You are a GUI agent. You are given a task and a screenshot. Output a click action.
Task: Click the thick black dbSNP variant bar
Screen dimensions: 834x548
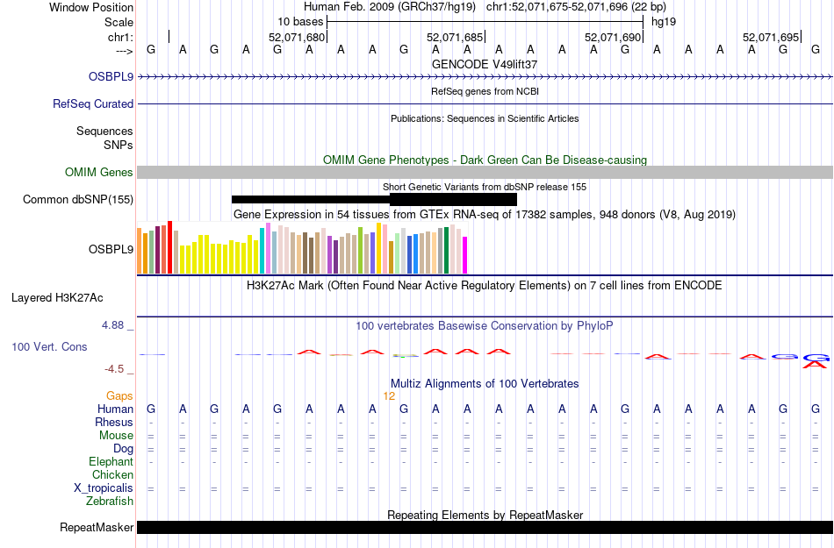pyautogui.click(x=453, y=200)
